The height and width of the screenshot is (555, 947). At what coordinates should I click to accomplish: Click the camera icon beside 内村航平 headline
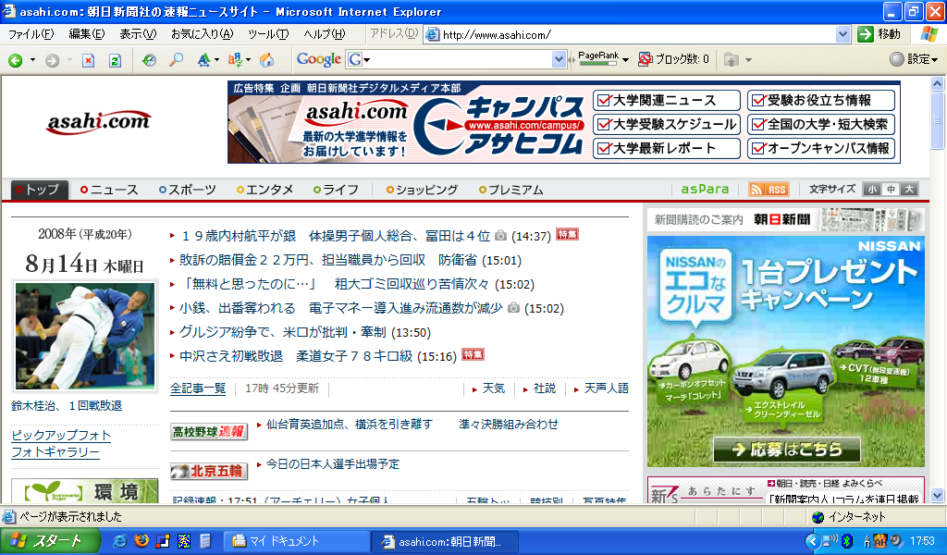(500, 236)
